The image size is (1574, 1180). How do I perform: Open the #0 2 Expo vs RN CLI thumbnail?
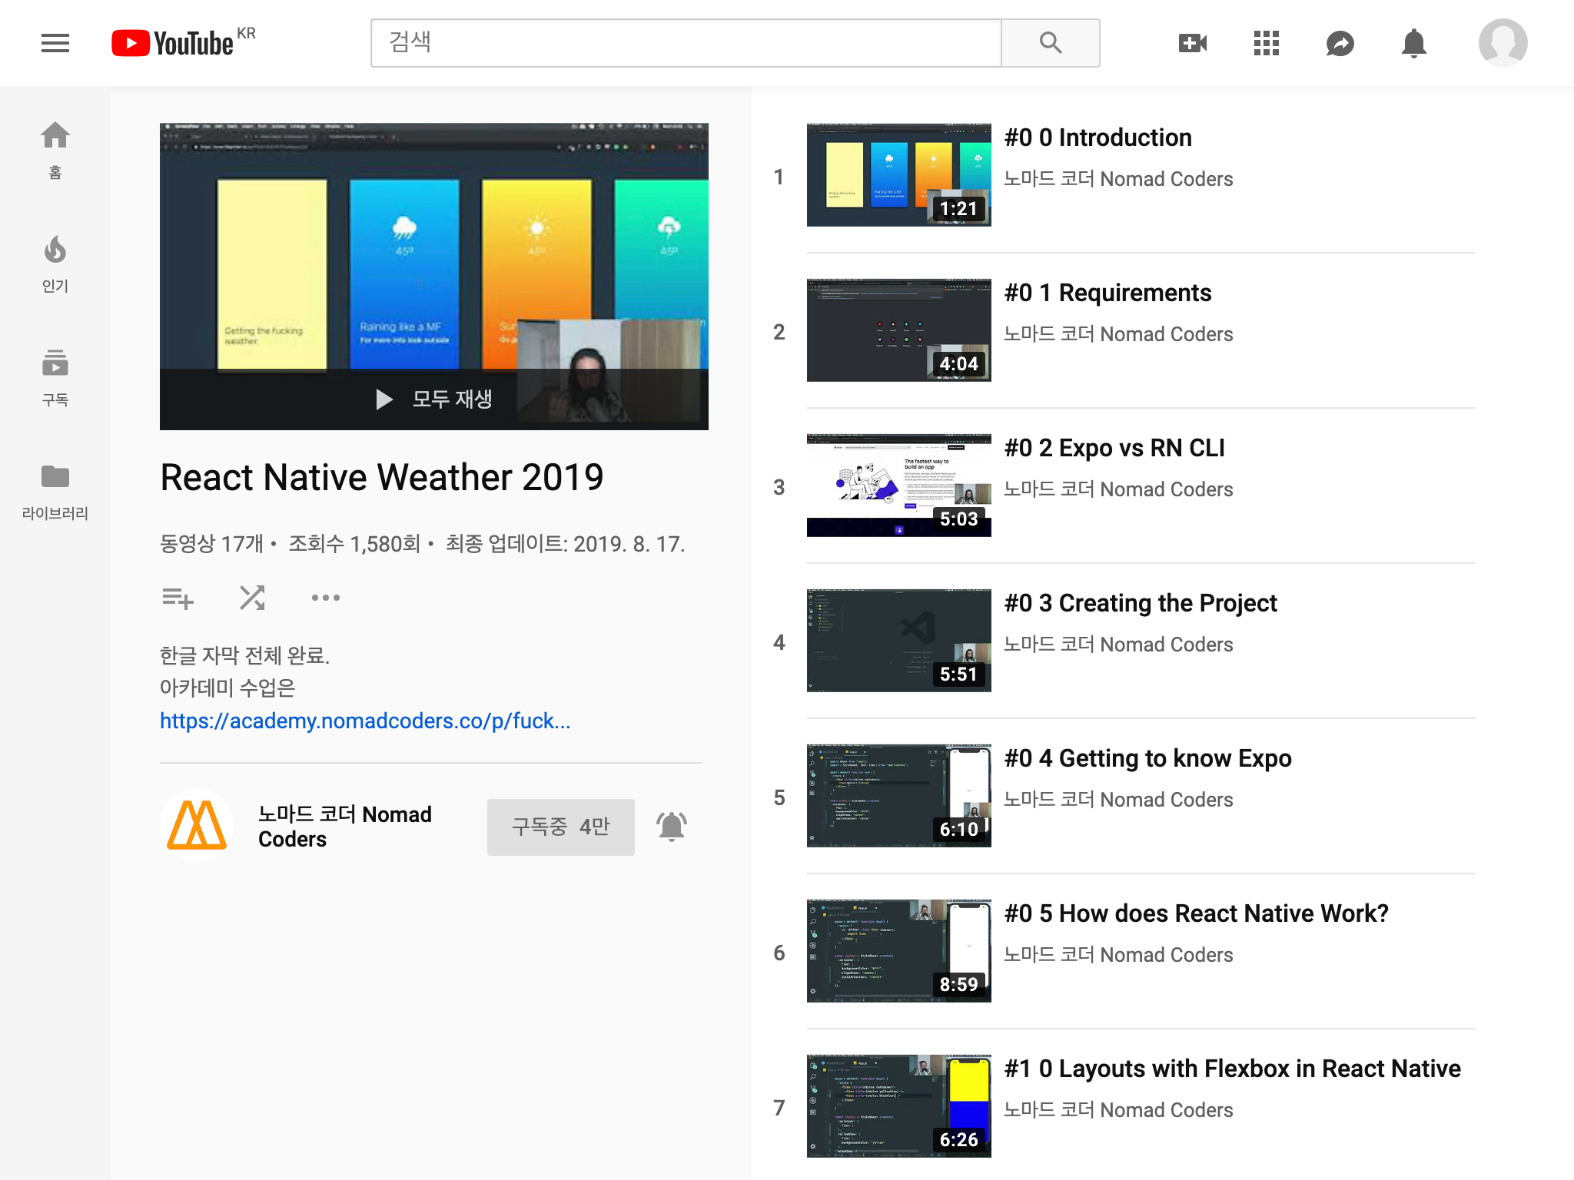(898, 486)
